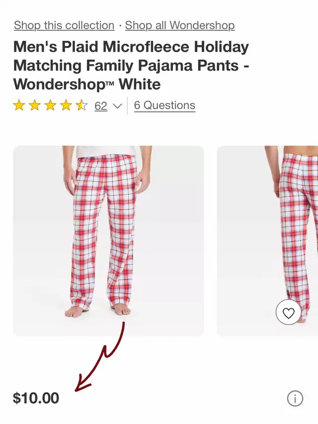Click the 62 ratings count
Viewport: 318px width, 424px height.
[x=101, y=106]
